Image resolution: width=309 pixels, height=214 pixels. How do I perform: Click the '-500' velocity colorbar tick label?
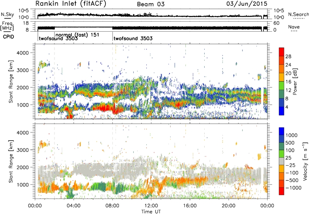[x=292, y=180]
